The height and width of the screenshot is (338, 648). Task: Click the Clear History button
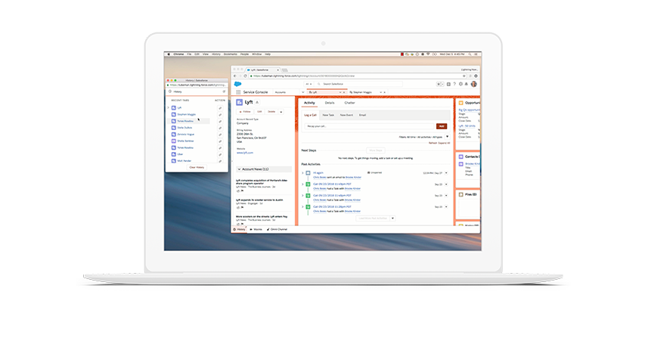coord(197,167)
